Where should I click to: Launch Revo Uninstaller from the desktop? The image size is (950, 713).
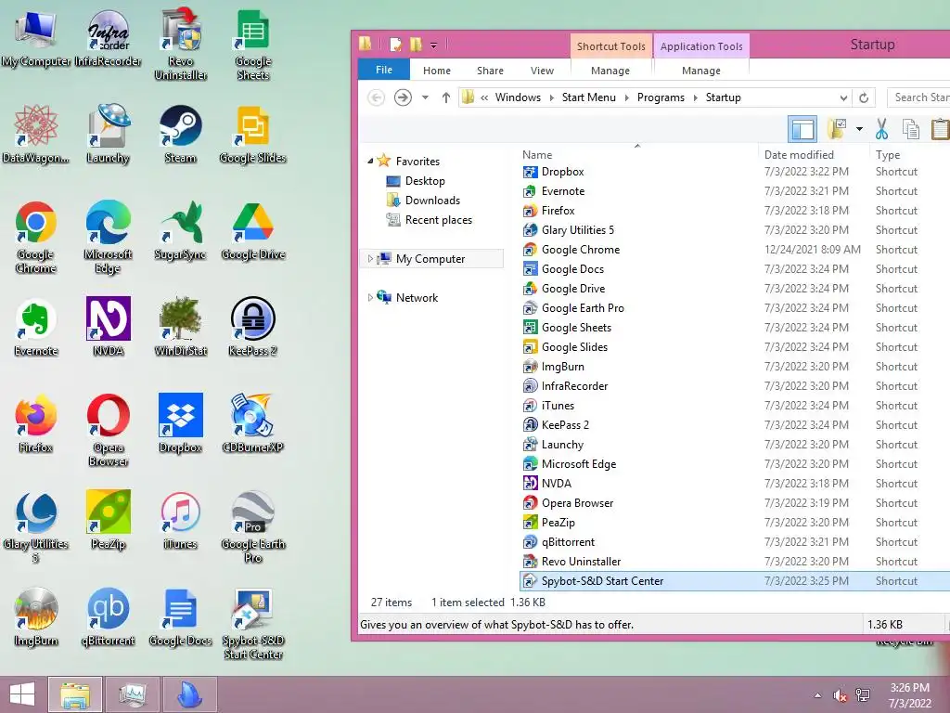pyautogui.click(x=181, y=45)
